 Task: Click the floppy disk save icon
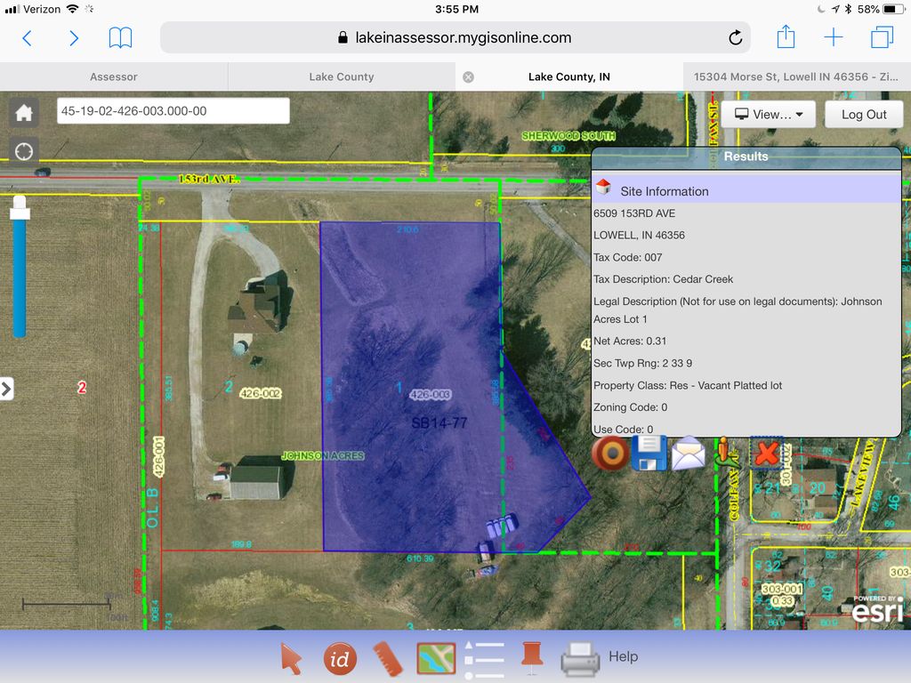click(649, 453)
